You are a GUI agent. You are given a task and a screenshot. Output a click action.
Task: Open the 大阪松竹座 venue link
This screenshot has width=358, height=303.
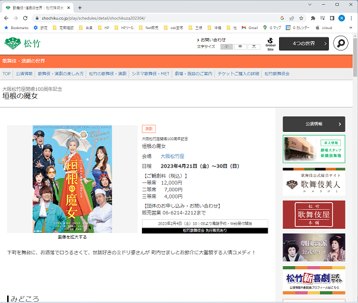[172, 156]
